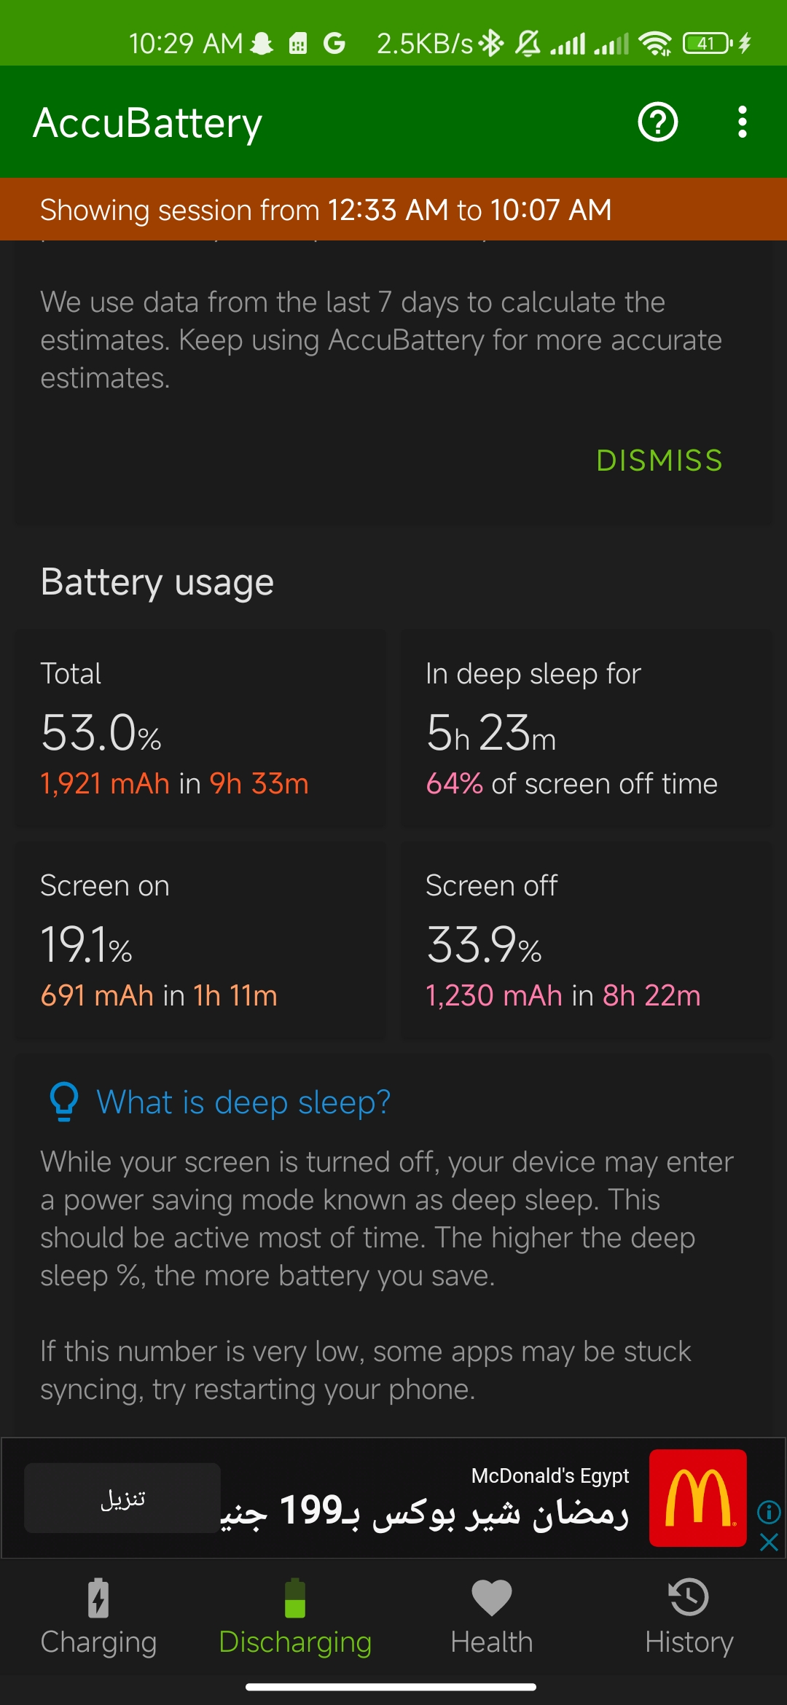Image resolution: width=787 pixels, height=1705 pixels.
Task: Open the deep sleep 5h 23m card
Action: 587,729
